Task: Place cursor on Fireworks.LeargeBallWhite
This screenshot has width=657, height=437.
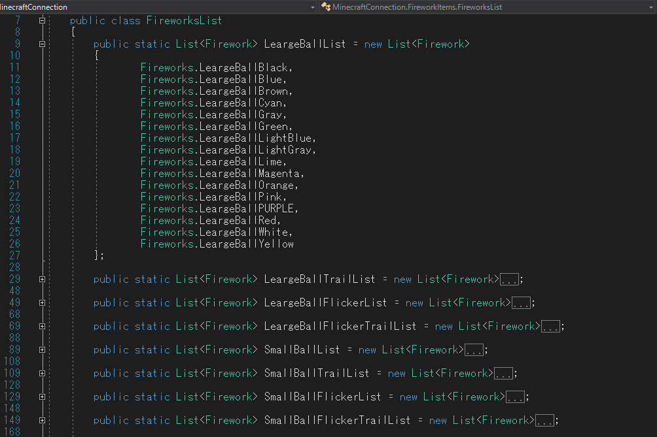Action: (x=214, y=232)
